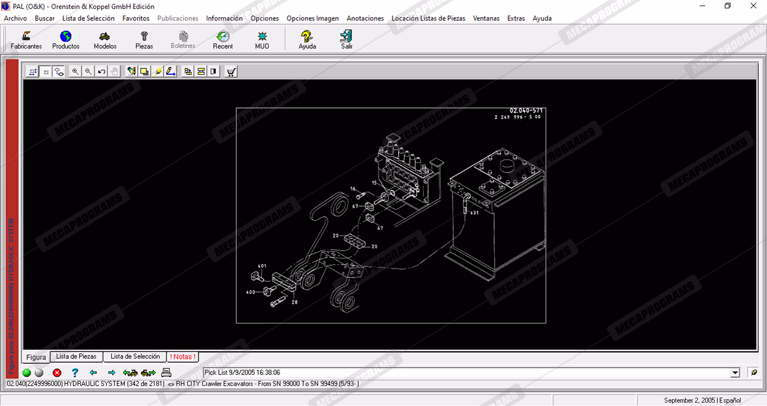Select the yellow highlighter tool
767x406 pixels.
coord(158,71)
